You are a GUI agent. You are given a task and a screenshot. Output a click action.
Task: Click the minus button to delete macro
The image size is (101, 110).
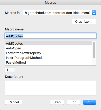(x=13, y=70)
